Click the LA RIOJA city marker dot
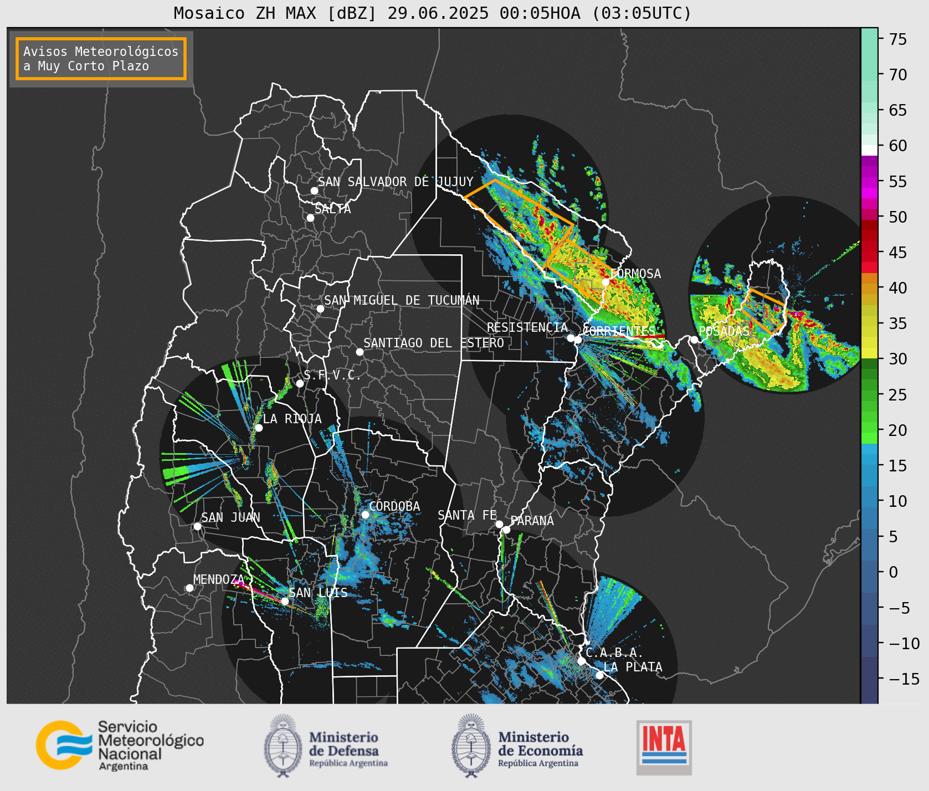 (x=259, y=428)
